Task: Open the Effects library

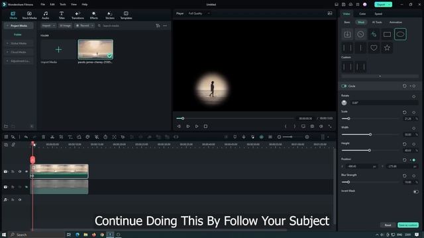Action: coord(94,15)
